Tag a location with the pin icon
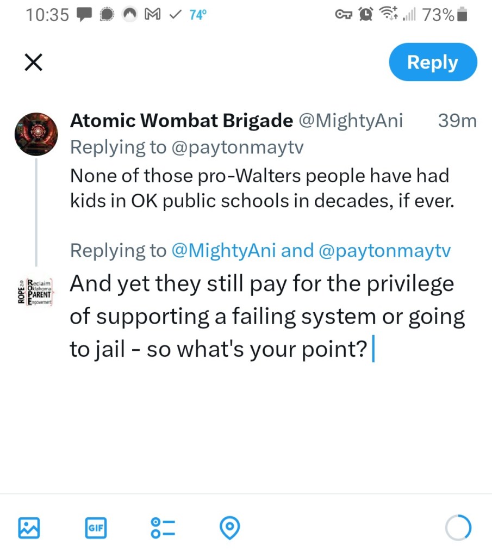Viewport: 492px width, 557px height. point(229,527)
